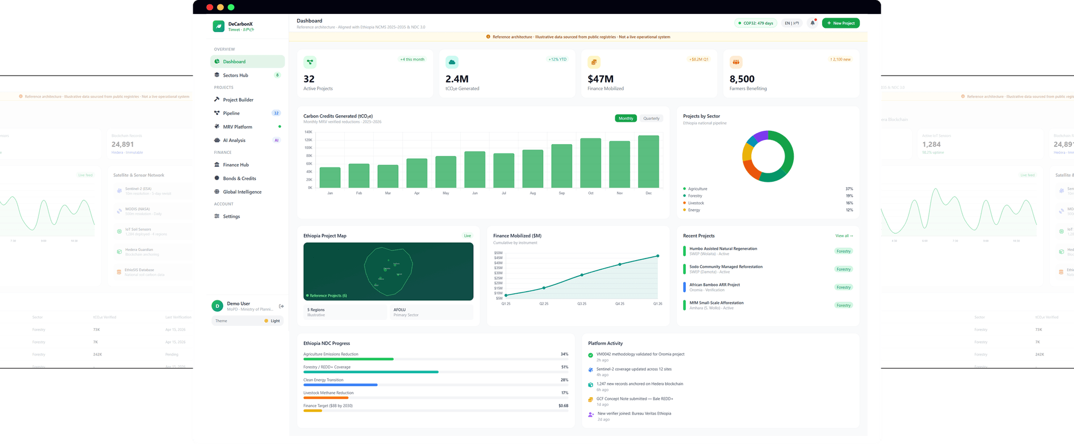Open MfM Small-Scale Afforestation project

(768, 305)
